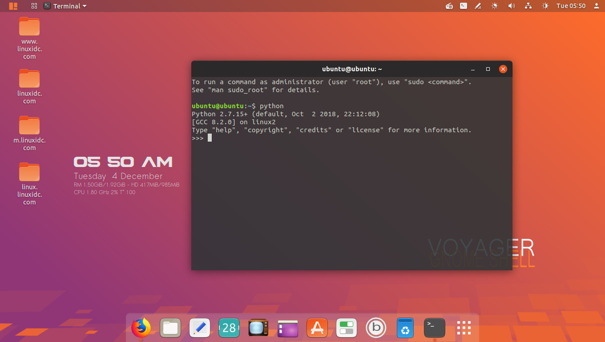Open the trash recycle bin icon
This screenshot has height=342, width=605.
click(405, 328)
